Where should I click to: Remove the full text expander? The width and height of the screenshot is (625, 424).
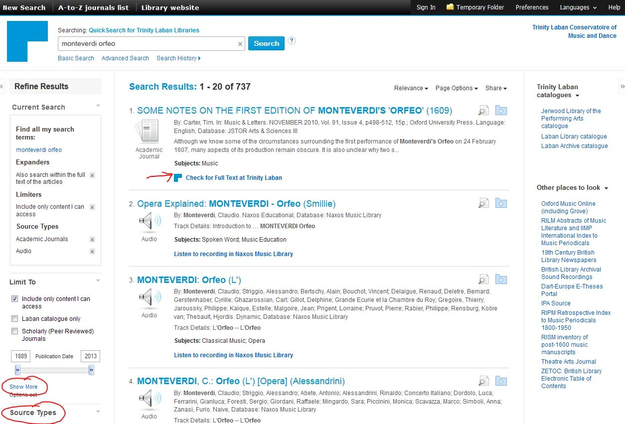(x=92, y=175)
